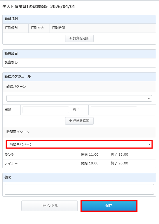Screen dimensions: 159x224
Task: Click into the 備考 text area
Action: point(79,189)
